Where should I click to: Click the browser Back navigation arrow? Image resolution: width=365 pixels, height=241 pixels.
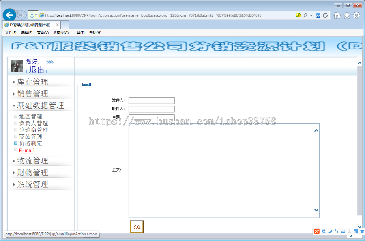coord(9,15)
